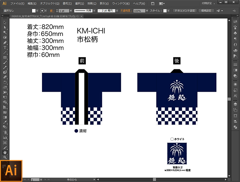Activate the Hand tool
240x182 pixels.
point(5,152)
